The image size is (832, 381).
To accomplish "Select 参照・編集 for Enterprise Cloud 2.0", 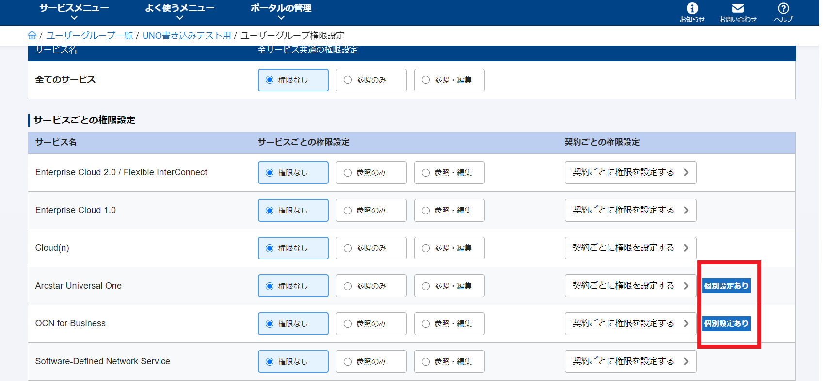I will [449, 172].
